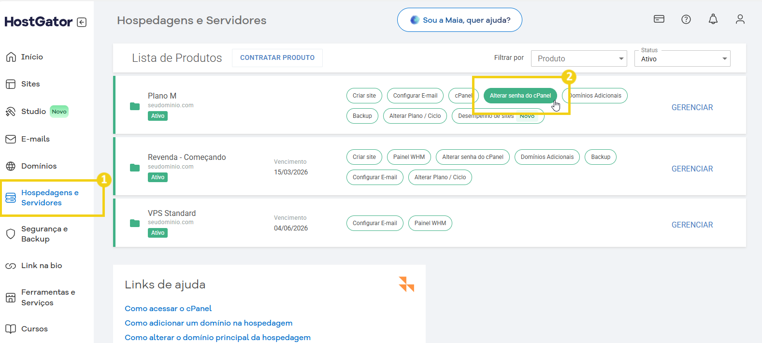
Task: Open billing card icon in top bar
Action: pyautogui.click(x=659, y=19)
